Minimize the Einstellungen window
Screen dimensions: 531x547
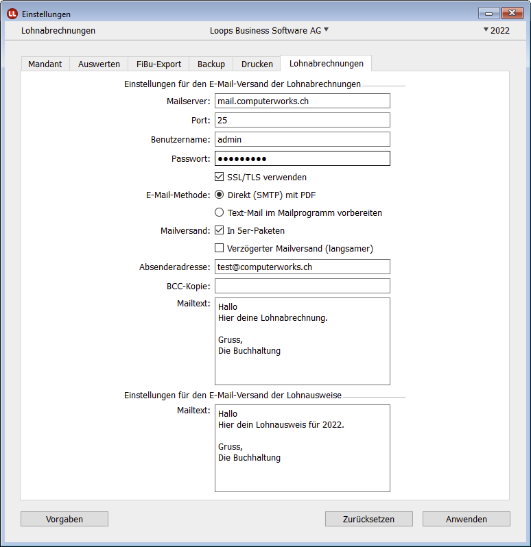point(488,13)
